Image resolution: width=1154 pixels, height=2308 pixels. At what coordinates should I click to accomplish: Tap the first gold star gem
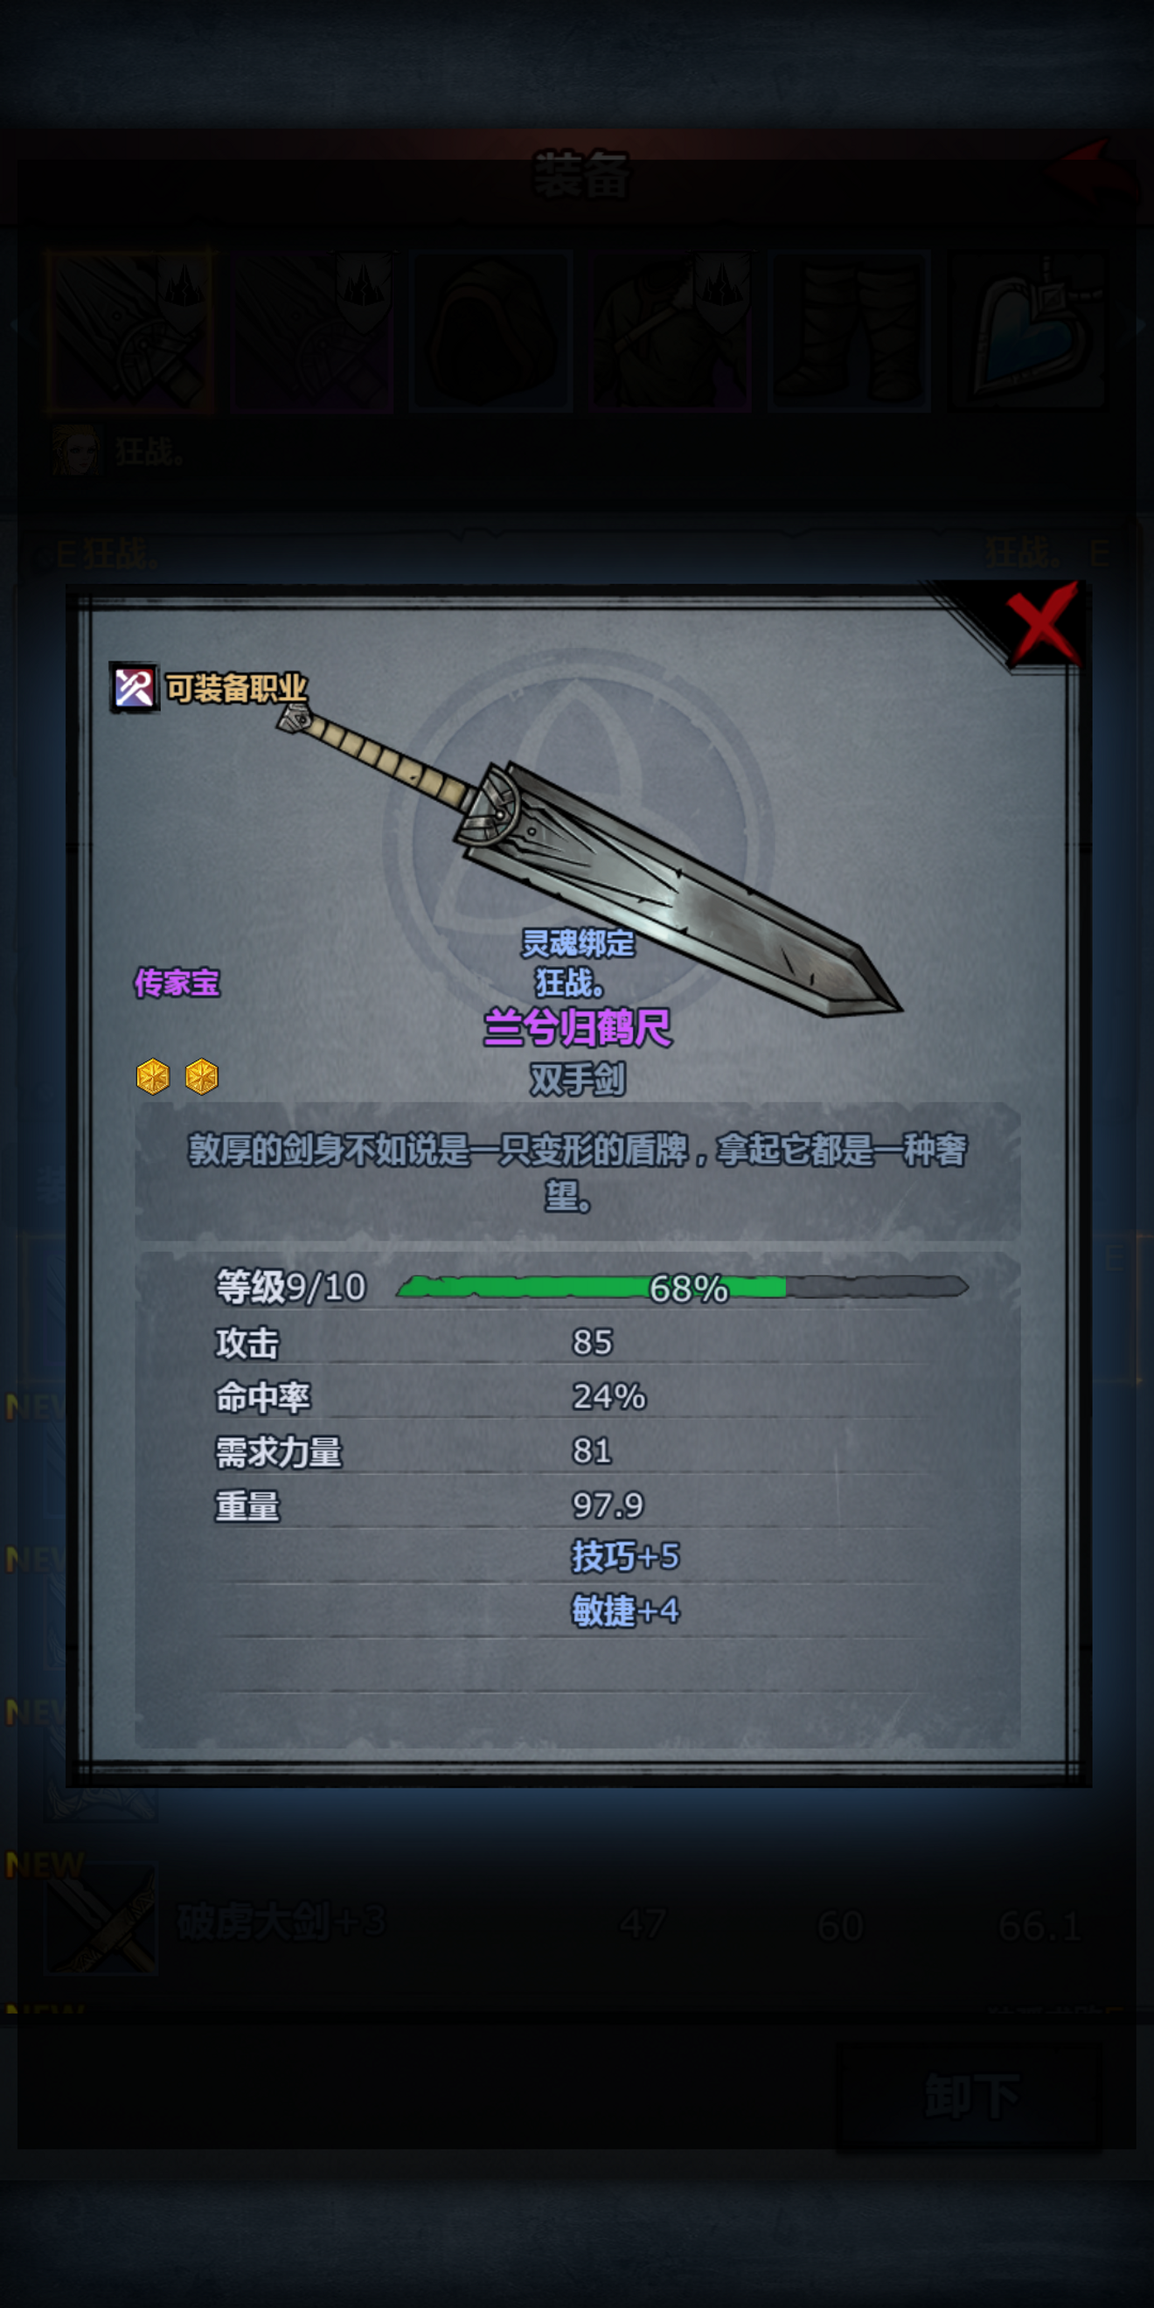point(153,1076)
